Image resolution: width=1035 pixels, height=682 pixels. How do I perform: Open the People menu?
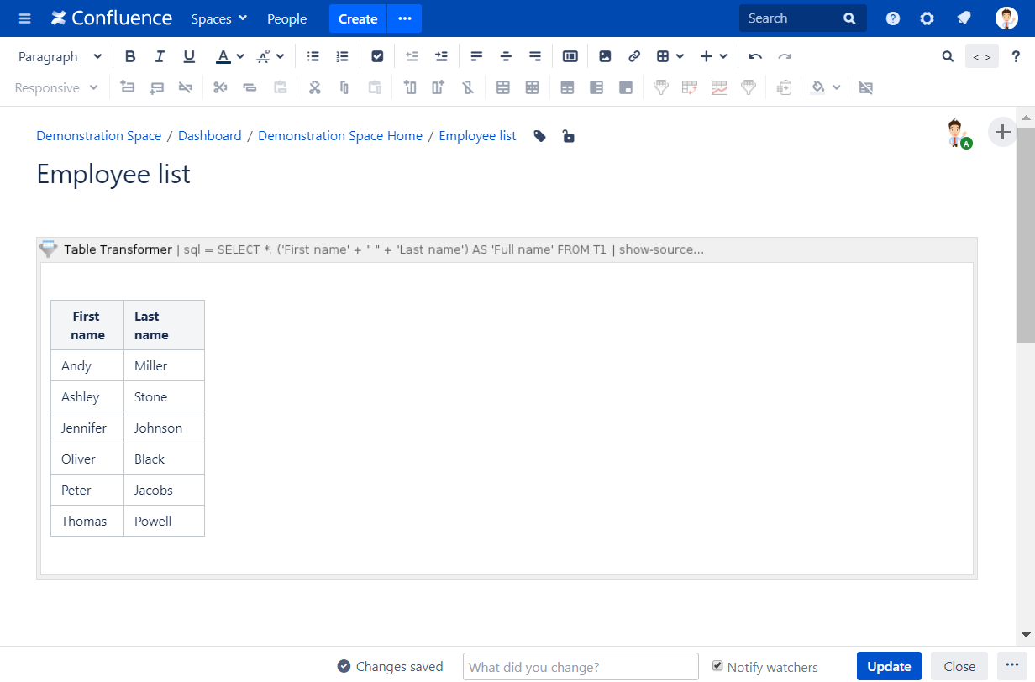point(286,18)
